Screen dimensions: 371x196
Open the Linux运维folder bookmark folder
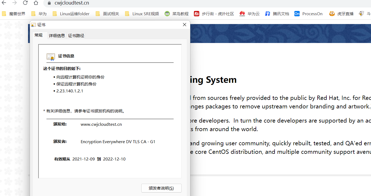[x=71, y=14]
